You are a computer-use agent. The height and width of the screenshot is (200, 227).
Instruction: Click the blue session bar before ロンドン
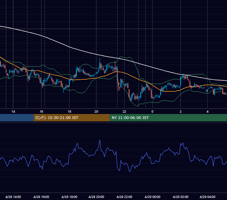[17, 118]
